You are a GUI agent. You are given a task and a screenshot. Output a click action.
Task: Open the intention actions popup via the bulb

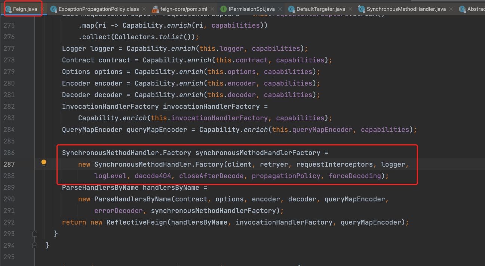coord(44,163)
